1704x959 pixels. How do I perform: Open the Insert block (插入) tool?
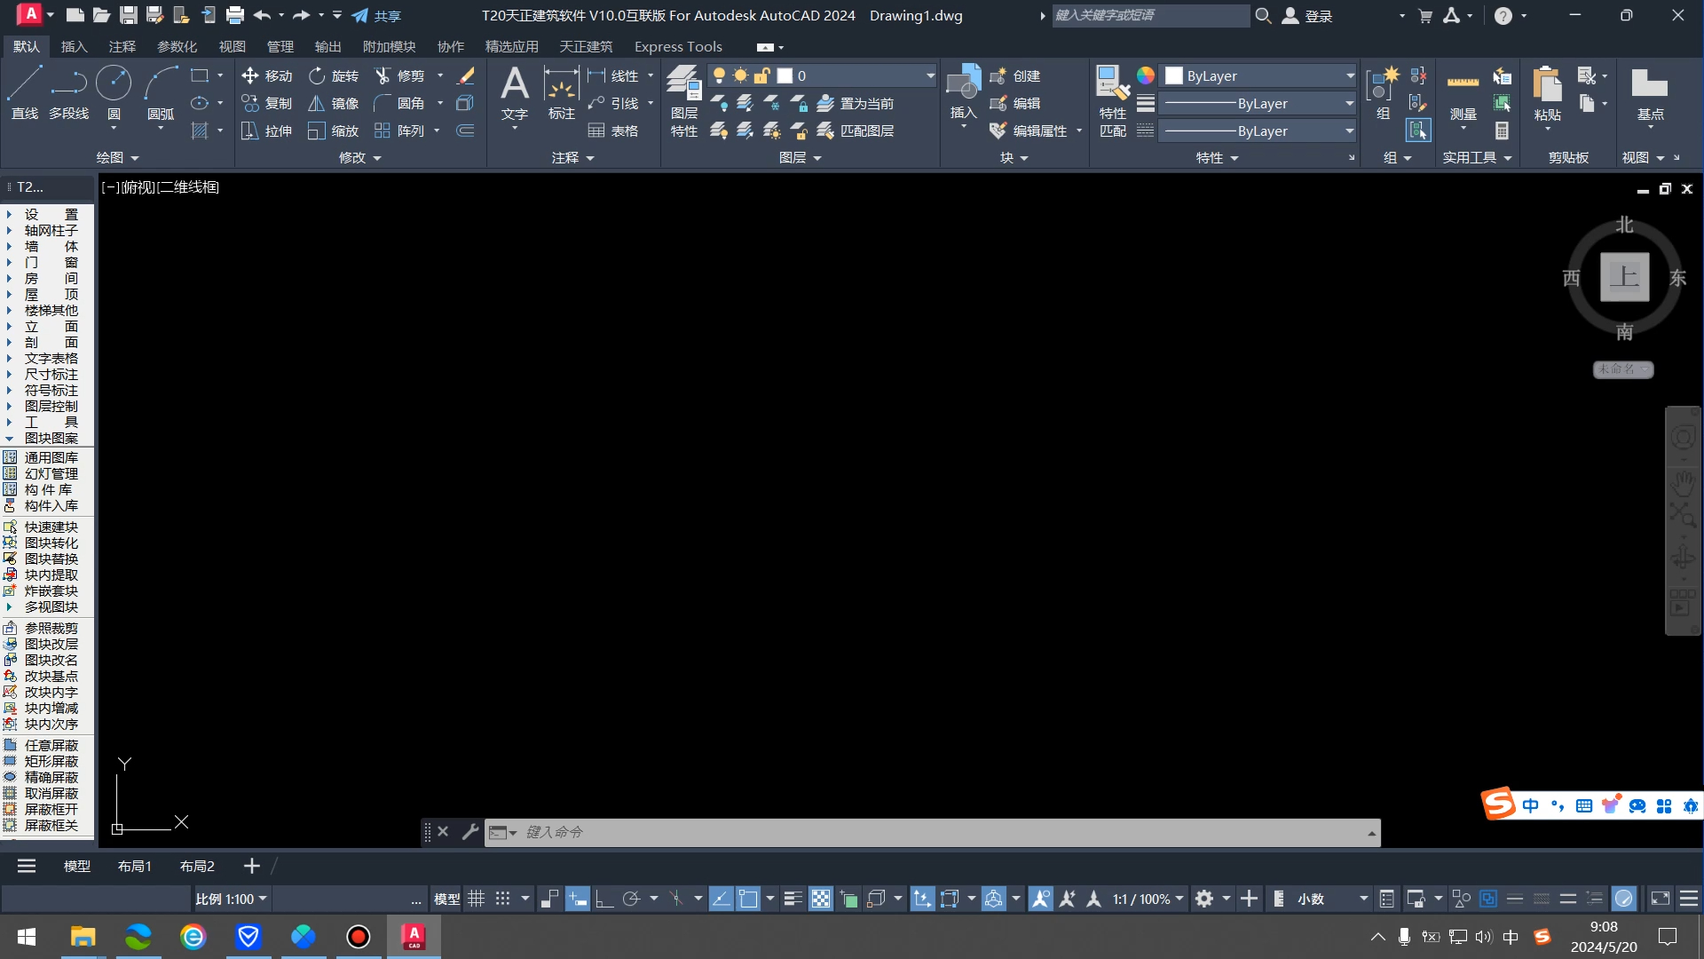tap(963, 92)
